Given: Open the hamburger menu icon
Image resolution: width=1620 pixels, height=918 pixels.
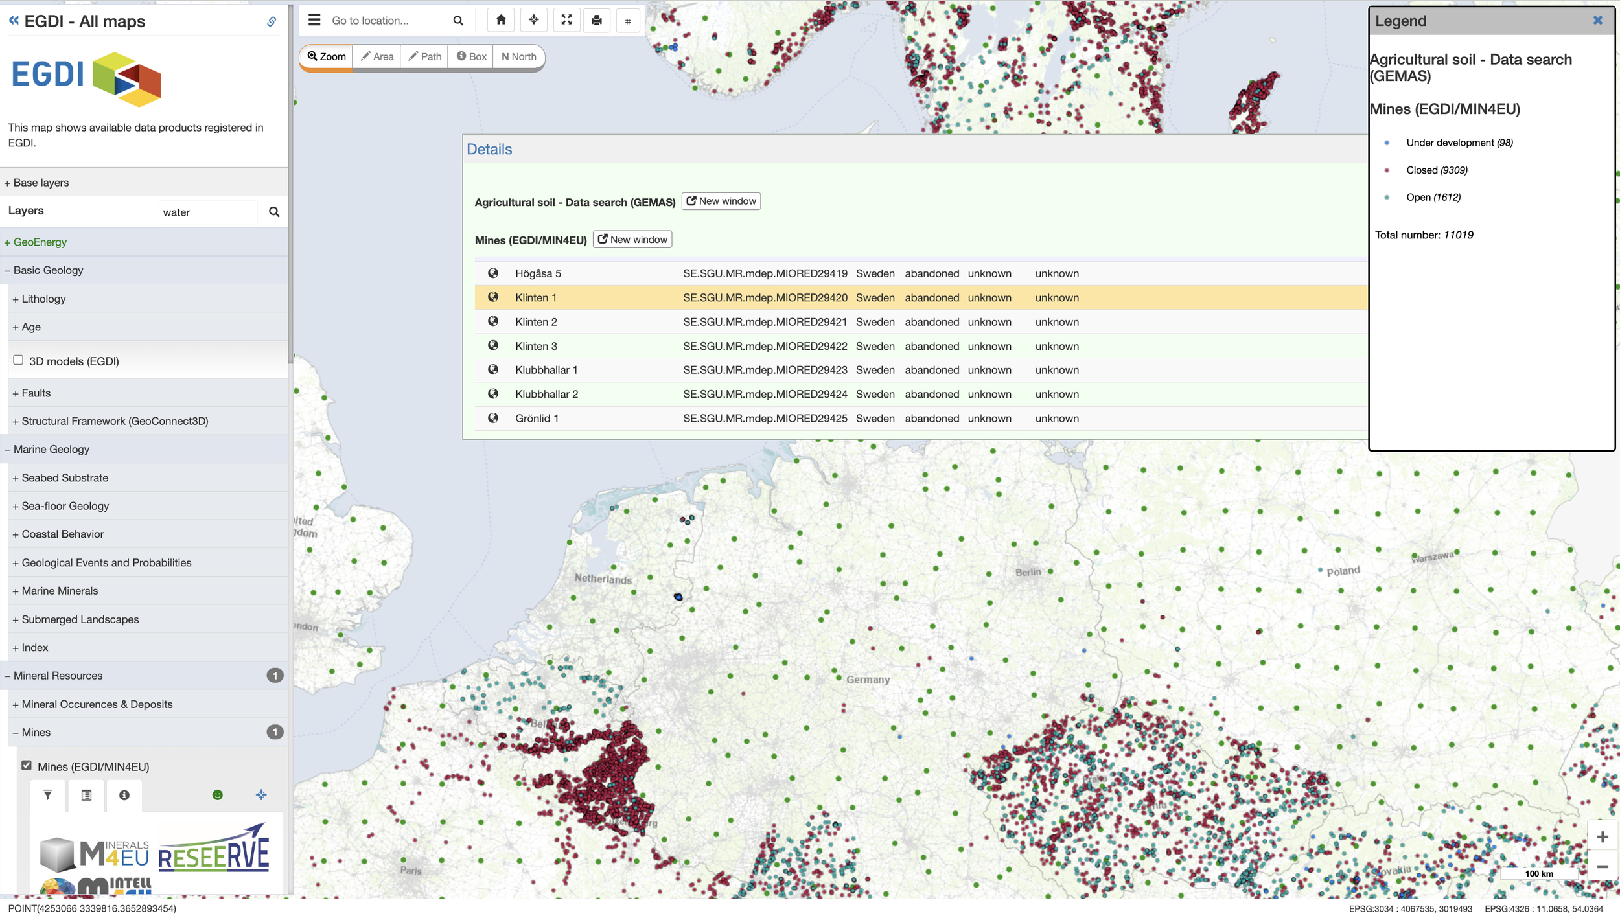Looking at the screenshot, I should tap(314, 20).
